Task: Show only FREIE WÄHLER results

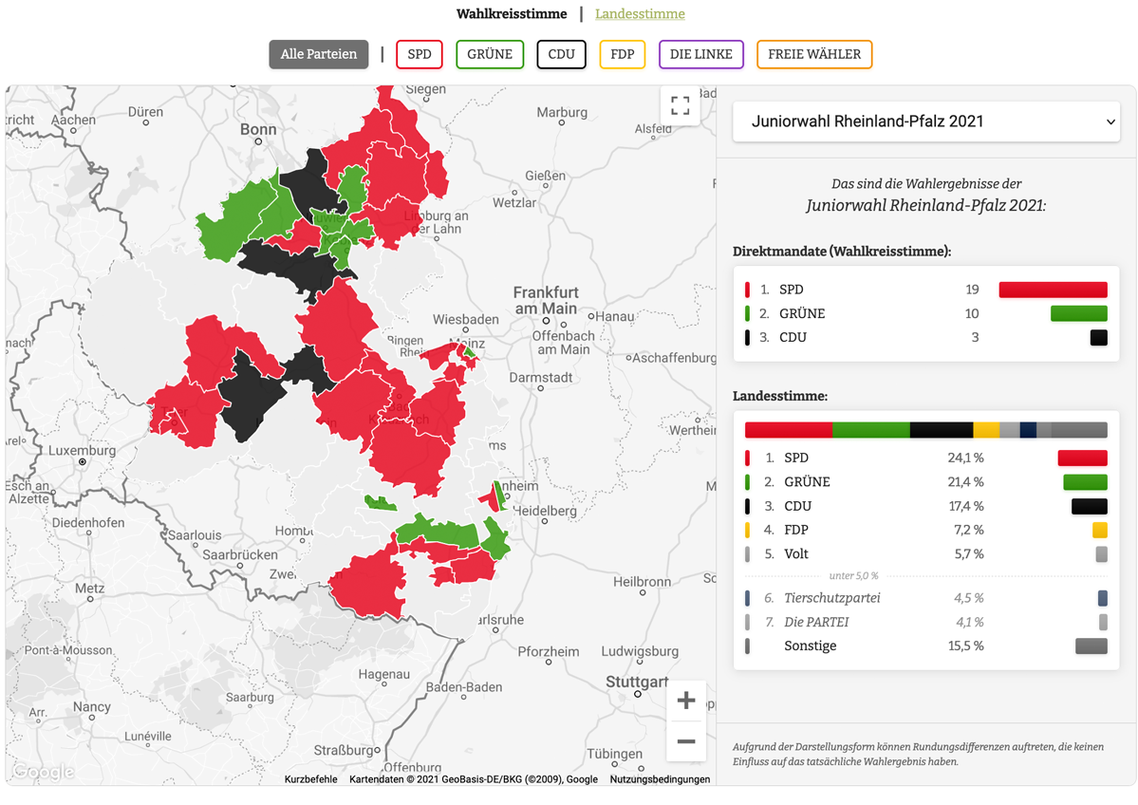Action: [x=813, y=54]
